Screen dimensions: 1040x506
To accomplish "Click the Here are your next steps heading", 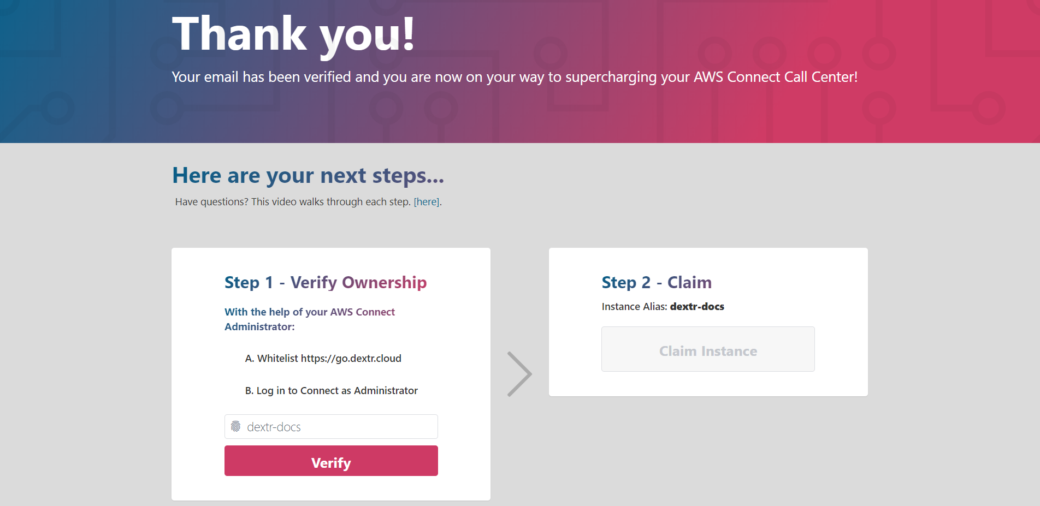I will point(308,176).
